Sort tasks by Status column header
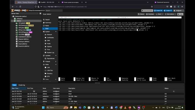Image resolution: width=195 pixels, height=110 pixels. (x=166, y=88)
